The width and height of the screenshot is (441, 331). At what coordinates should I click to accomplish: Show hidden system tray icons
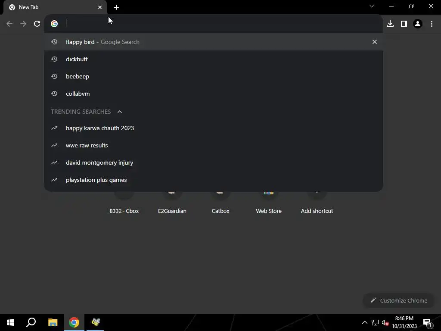pyautogui.click(x=364, y=322)
